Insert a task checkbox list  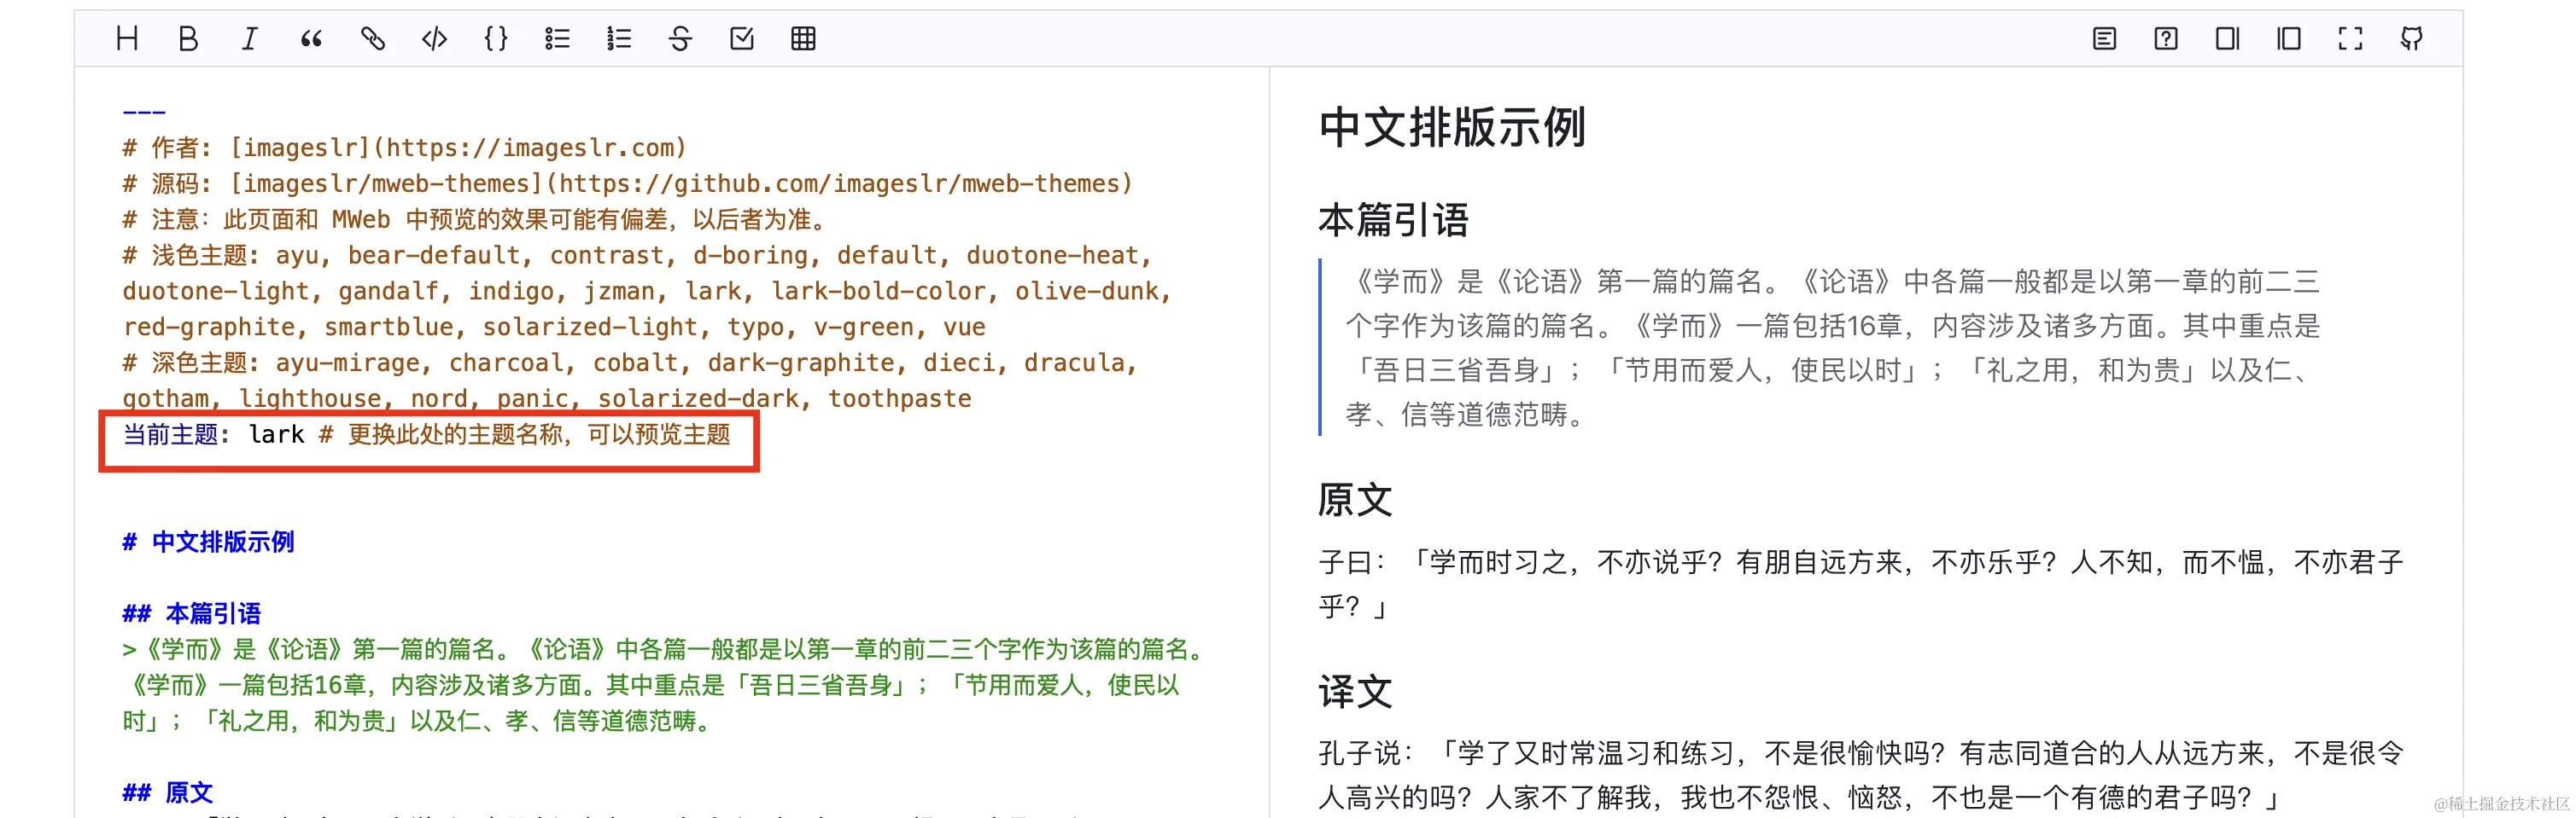742,39
